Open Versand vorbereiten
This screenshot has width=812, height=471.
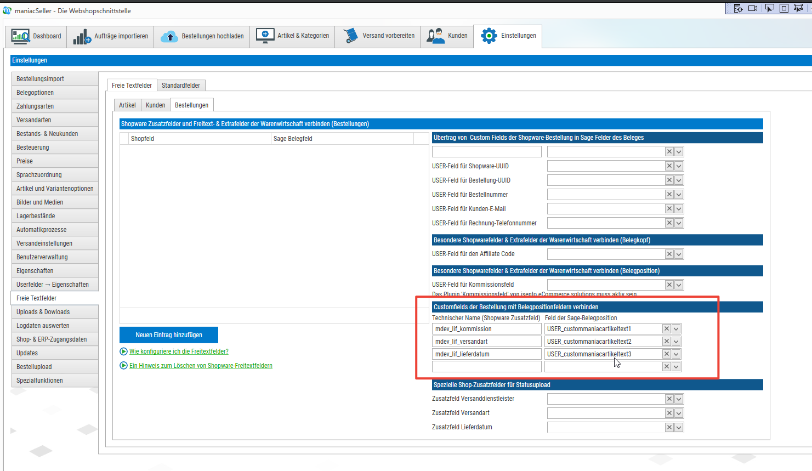pyautogui.click(x=378, y=36)
